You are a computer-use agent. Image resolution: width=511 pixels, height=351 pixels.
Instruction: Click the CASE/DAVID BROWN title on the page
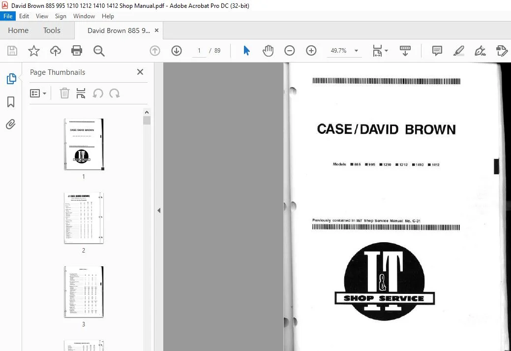point(386,129)
